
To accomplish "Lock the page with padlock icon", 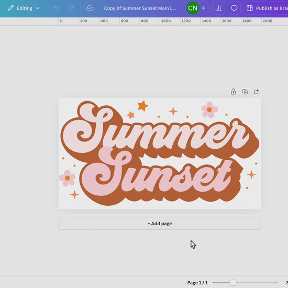I will (x=233, y=92).
